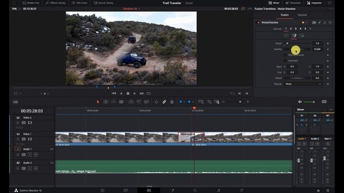Open Timeline View Options icon
Screen dimensions: 344x193
click(16, 102)
